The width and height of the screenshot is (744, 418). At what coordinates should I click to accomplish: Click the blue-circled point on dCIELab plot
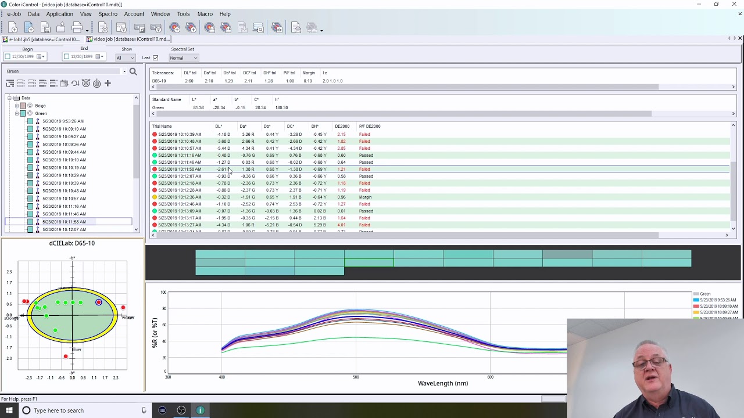[99, 302]
